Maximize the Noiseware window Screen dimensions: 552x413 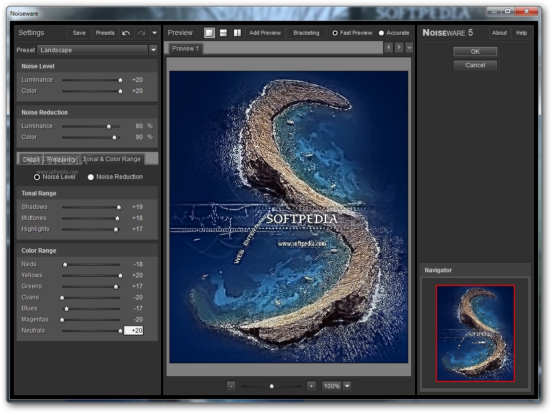(508, 11)
